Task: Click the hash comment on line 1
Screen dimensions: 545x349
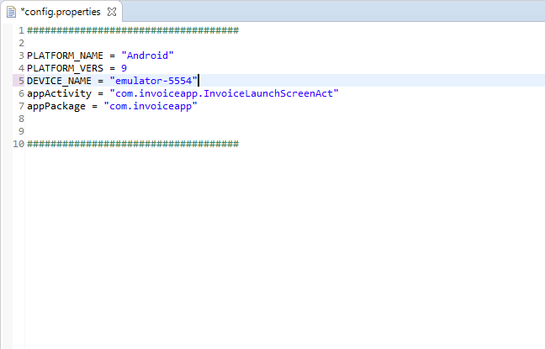Action: [x=133, y=30]
